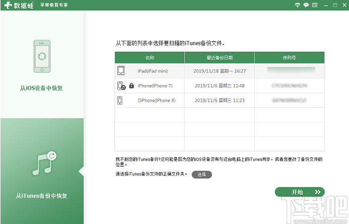
Task: Click the lock icon beside iPhone 7 backup
Action: click(131, 86)
